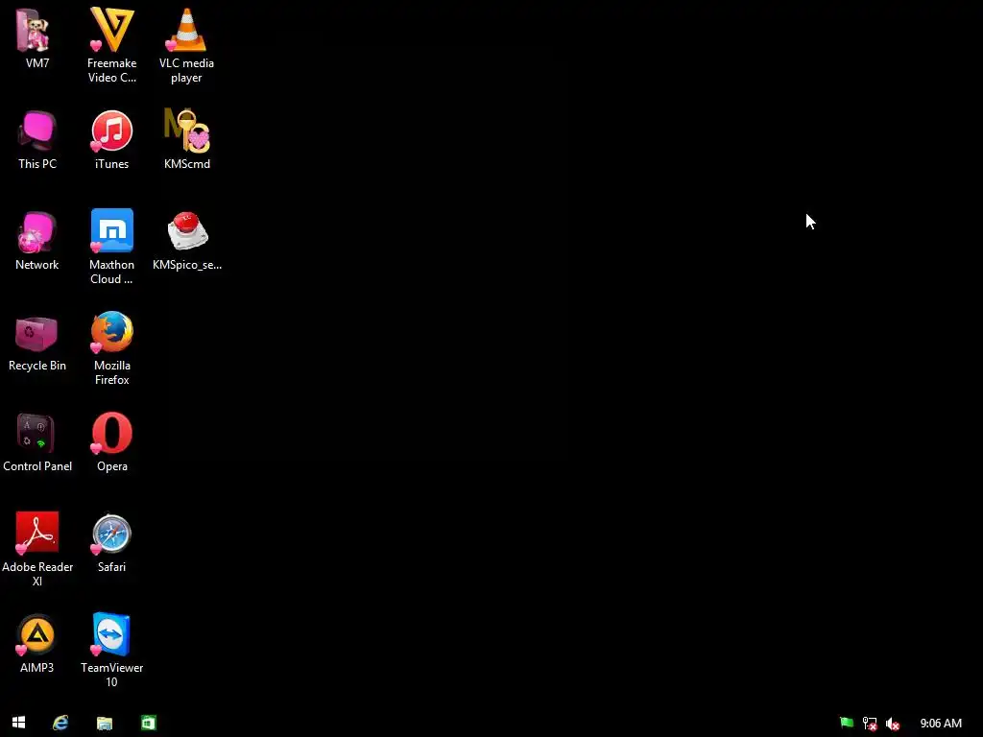Image resolution: width=983 pixels, height=737 pixels.
Task: Select the 'VLC media player' label text
Action: (186, 70)
